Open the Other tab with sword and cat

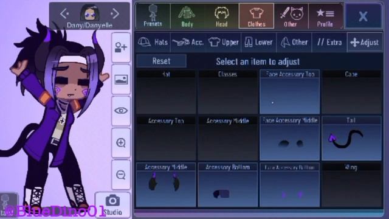click(291, 16)
